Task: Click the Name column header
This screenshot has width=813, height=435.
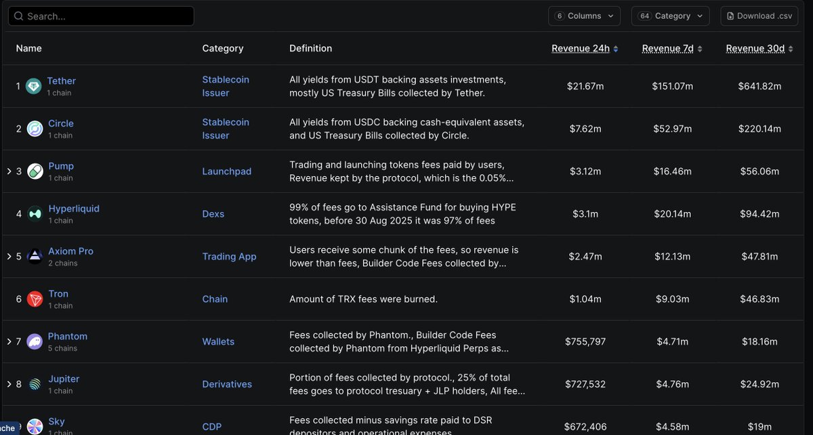Action: (29, 49)
